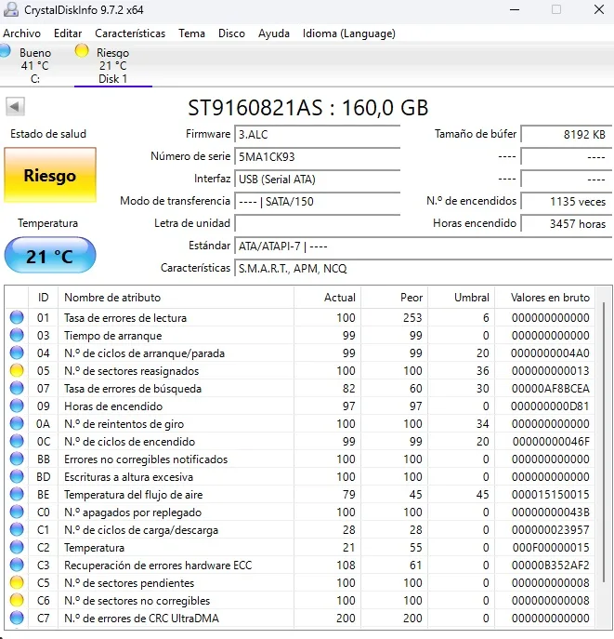Click the blue status icon for attribute 04
The width and height of the screenshot is (614, 639).
pyautogui.click(x=17, y=353)
